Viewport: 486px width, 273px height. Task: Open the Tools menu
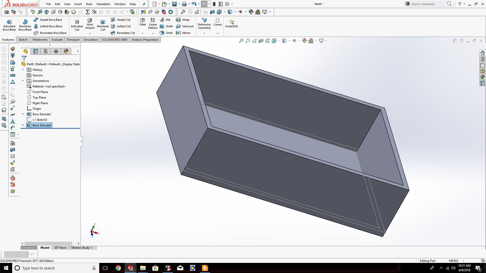[x=89, y=4]
